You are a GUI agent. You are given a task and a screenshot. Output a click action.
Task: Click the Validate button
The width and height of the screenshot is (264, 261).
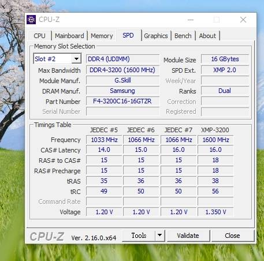coord(188,236)
